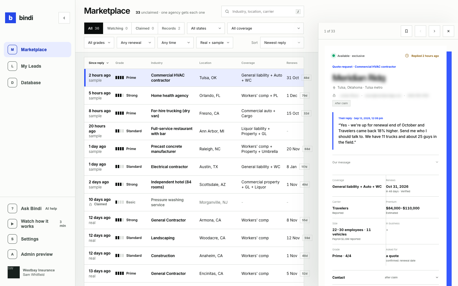This screenshot has height=286, width=458.
Task: Switch to the Claimed tab
Action: pos(145,28)
